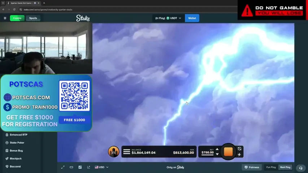This screenshot has width=308, height=173.
Task: Click the Bonus Buy sidebar icon
Action: pos(7,151)
